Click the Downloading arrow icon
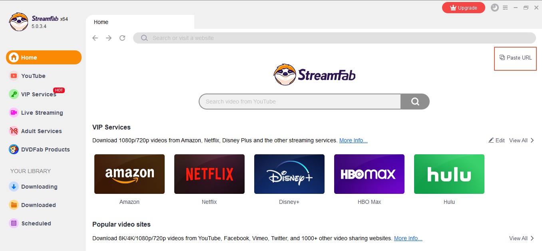This screenshot has height=251, width=542. (14, 187)
